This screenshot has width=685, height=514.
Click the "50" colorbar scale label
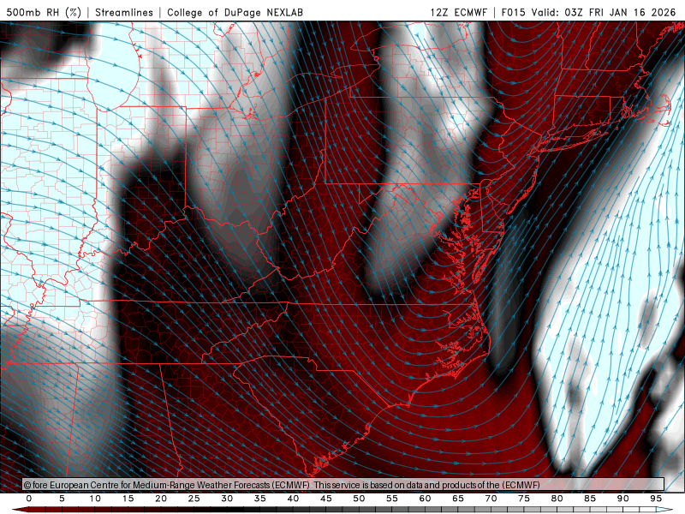click(x=359, y=499)
